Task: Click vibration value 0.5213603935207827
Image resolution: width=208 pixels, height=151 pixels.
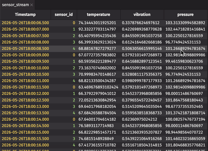Action: coord(142,132)
